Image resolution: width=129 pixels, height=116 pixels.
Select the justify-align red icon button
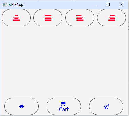(48, 18)
